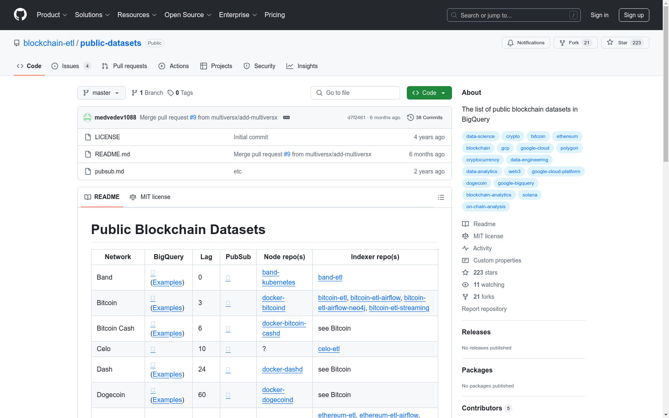Click the BigQuery icon link in Band row
The width and height of the screenshot is (669, 418).
click(153, 273)
